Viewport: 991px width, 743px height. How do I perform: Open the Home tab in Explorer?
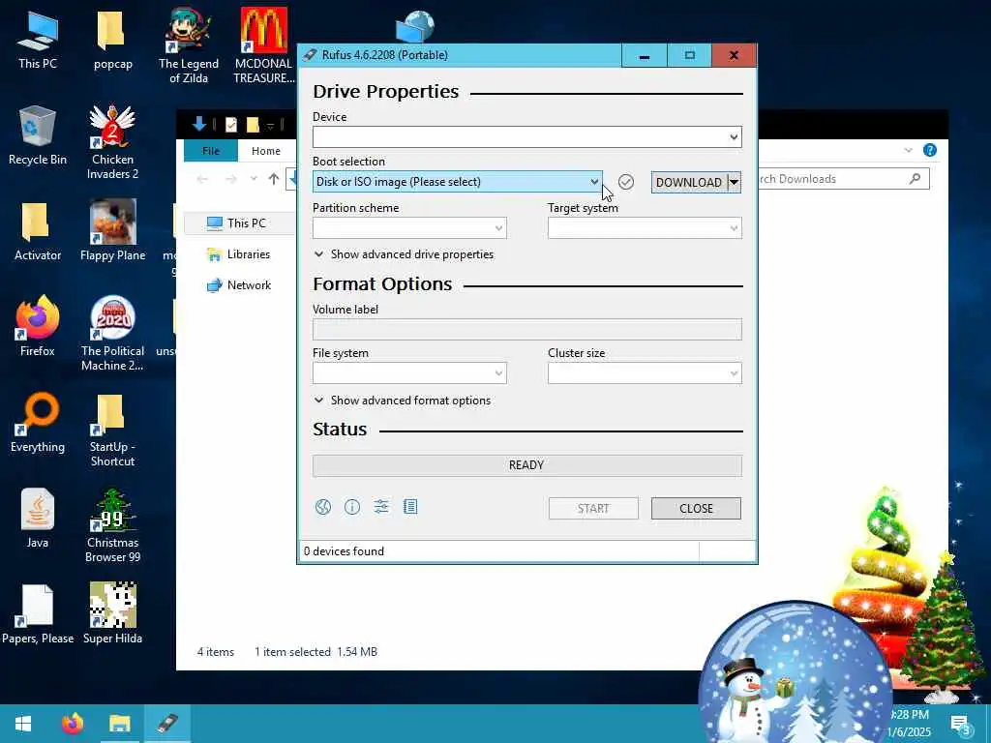click(x=266, y=150)
